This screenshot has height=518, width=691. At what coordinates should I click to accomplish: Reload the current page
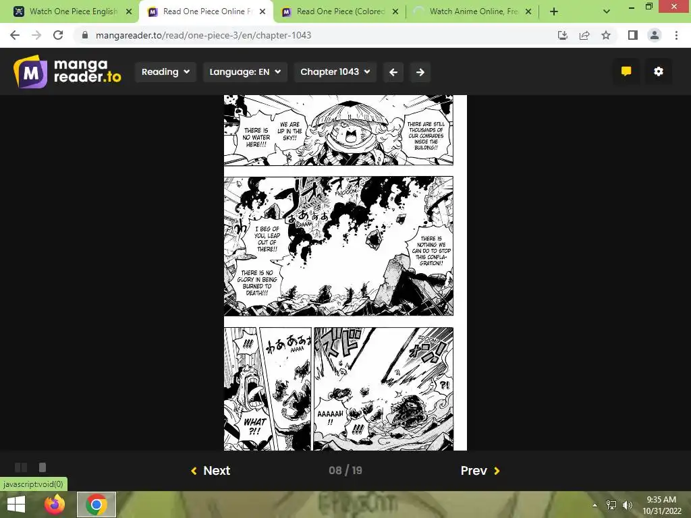[x=58, y=35]
